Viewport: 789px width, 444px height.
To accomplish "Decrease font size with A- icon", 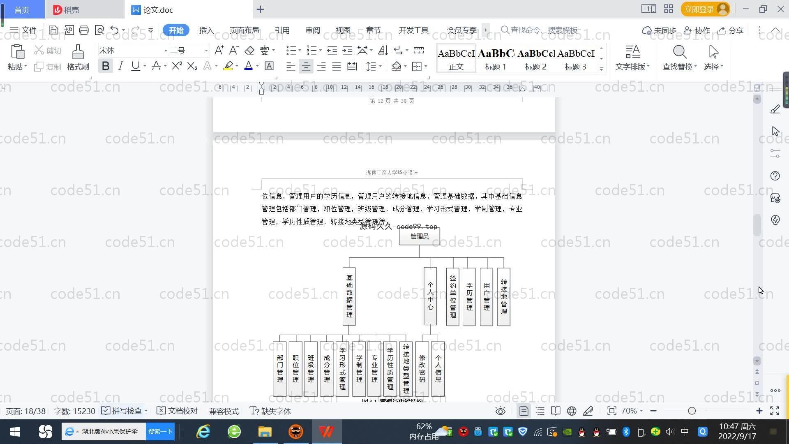I will coord(234,50).
